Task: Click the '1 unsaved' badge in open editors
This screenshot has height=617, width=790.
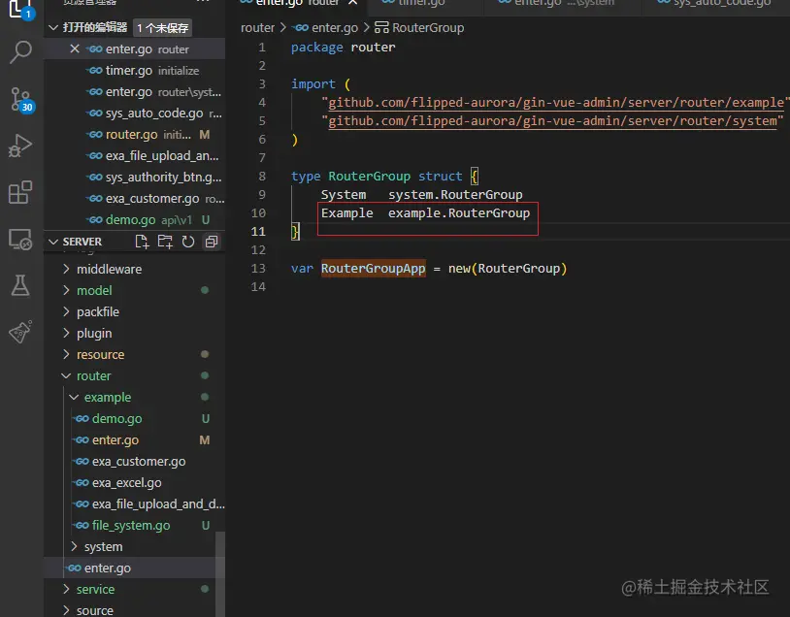Action: [163, 28]
